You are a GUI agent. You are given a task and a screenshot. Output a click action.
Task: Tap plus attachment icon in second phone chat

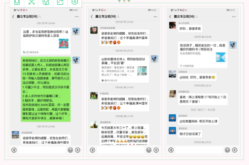156,150
